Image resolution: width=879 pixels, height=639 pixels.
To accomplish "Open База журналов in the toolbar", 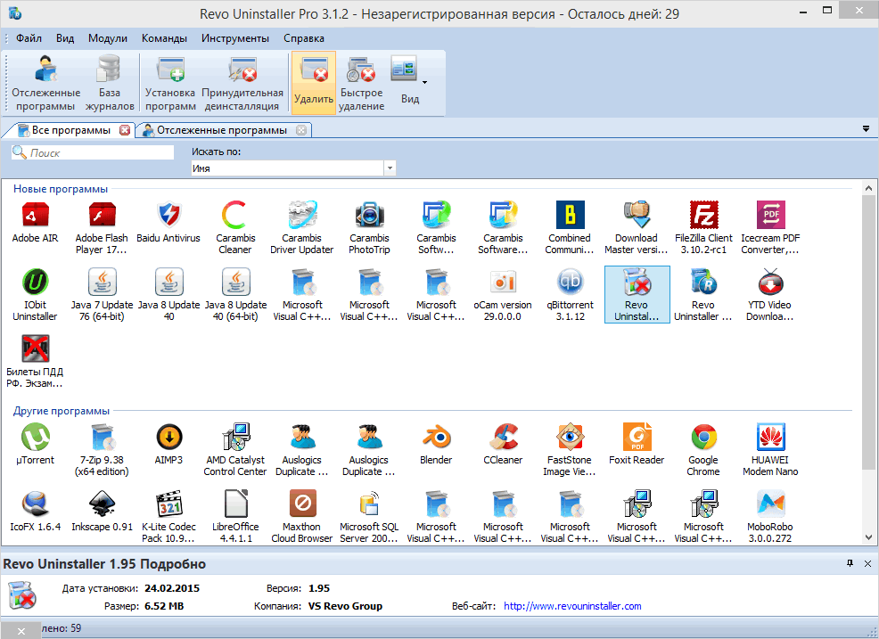I will 110,83.
